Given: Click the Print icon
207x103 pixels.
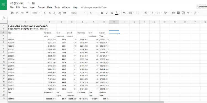Looking at the screenshot, I should click(x=12, y=13).
